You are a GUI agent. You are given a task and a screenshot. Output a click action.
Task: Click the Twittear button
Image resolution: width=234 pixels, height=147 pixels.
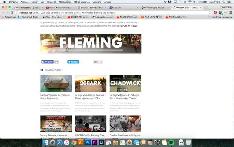point(73,62)
